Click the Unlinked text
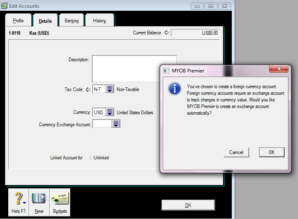Image resolution: width=298 pixels, height=219 pixels. [101, 158]
